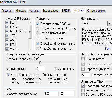Click the Last-Translator: Valex text line

(x=97, y=43)
